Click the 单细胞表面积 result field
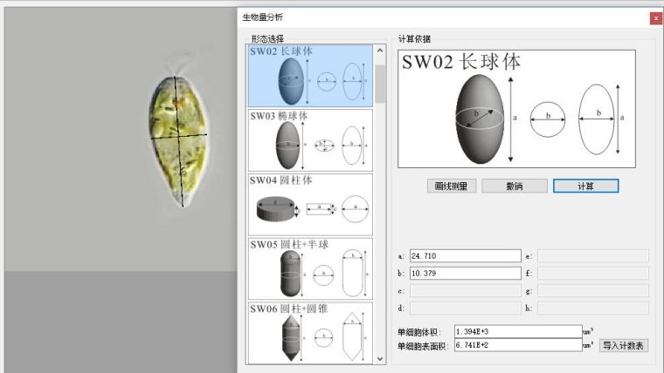664x373 pixels. (x=517, y=346)
